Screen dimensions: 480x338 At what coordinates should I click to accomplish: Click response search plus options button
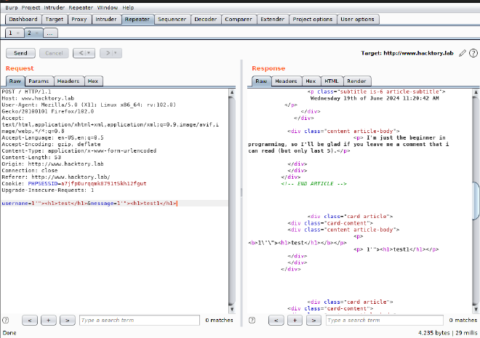295,321
